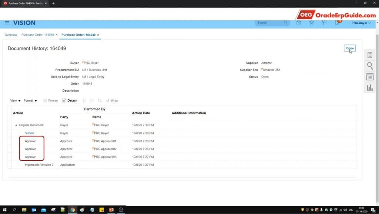Image resolution: width=379 pixels, height=214 pixels.
Task: Open Notifications via the bell icon
Action: click(337, 23)
